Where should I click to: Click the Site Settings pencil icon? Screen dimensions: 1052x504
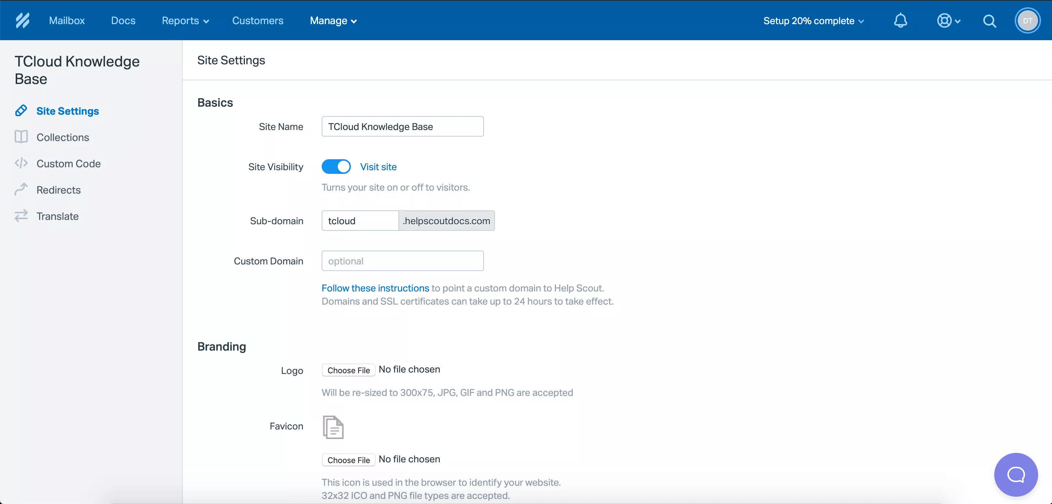click(x=21, y=111)
